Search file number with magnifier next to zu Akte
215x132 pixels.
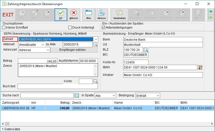pyautogui.click(x=95, y=45)
